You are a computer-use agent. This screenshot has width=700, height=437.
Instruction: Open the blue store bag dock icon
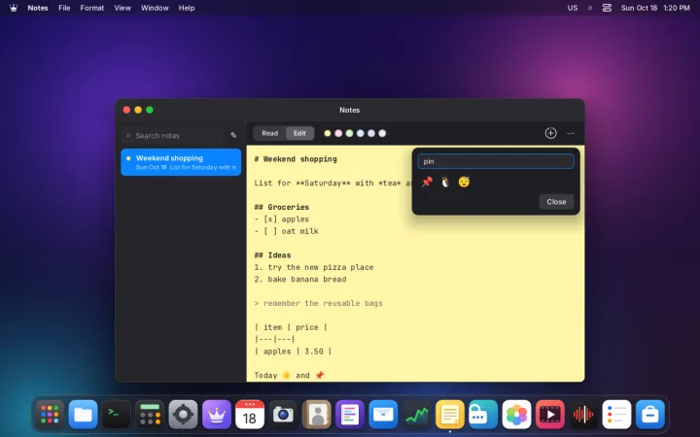[x=650, y=415]
